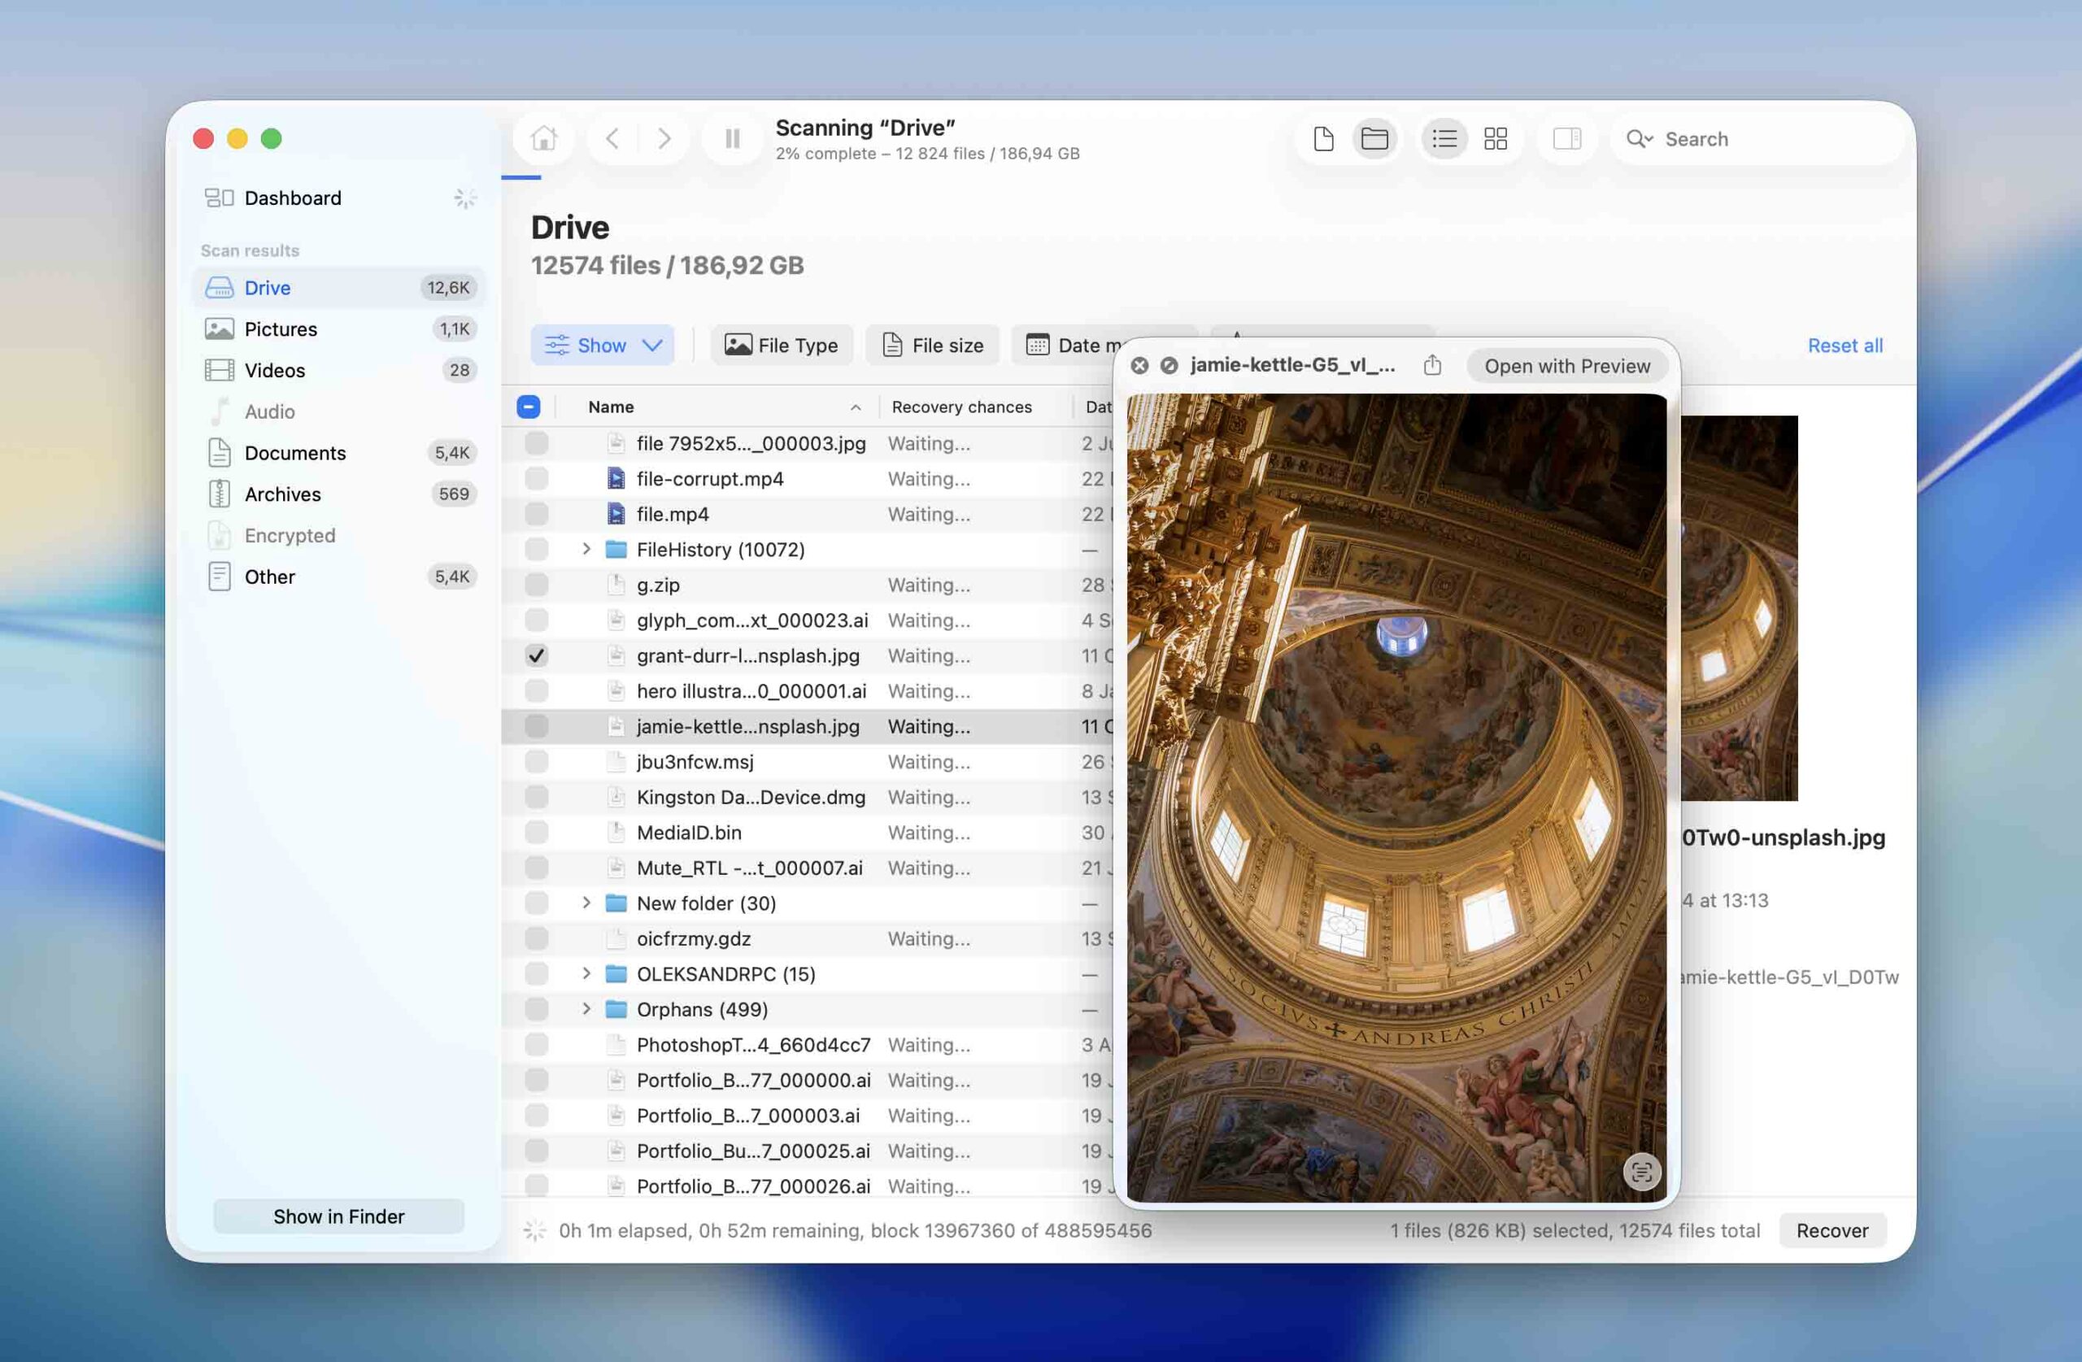Switch to folder view icon
The image size is (2082, 1362).
tap(1374, 138)
